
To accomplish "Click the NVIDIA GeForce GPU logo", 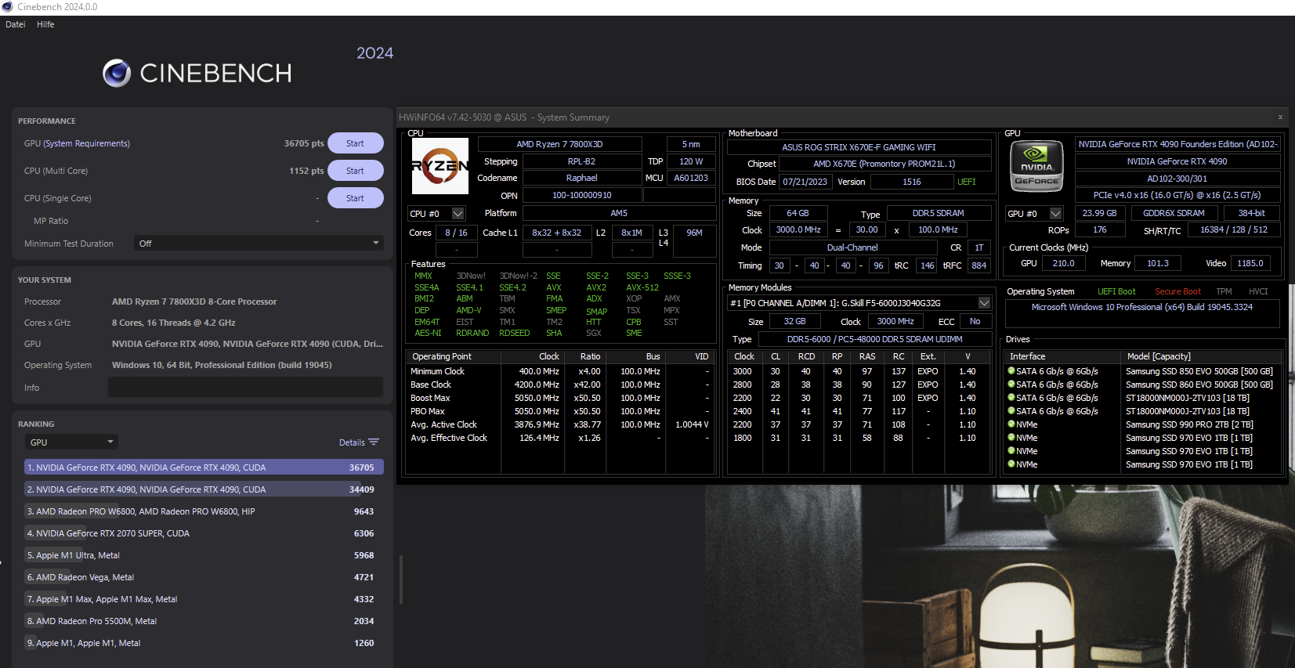I will (1036, 167).
